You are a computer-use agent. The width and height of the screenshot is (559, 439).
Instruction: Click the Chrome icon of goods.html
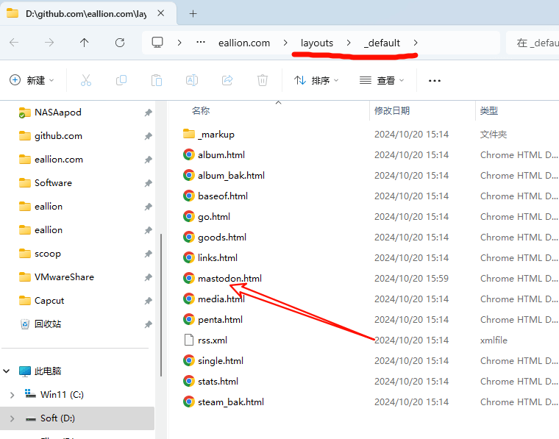(x=188, y=237)
